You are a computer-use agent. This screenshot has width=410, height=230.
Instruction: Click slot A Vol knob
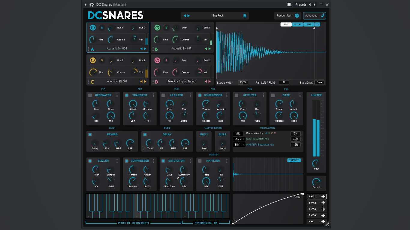[x=134, y=39]
